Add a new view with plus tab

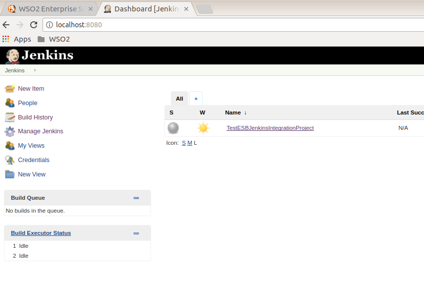(x=196, y=99)
